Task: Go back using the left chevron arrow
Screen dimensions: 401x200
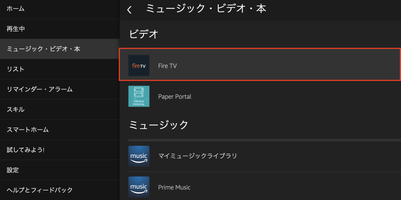Action: click(129, 10)
